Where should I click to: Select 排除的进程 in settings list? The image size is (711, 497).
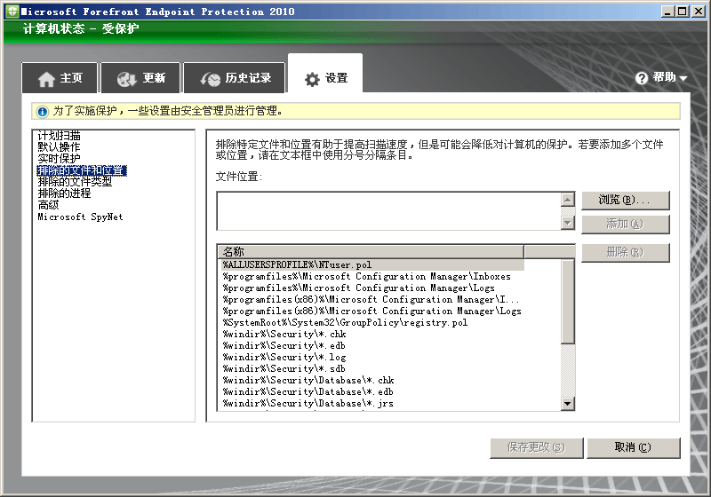tap(64, 193)
